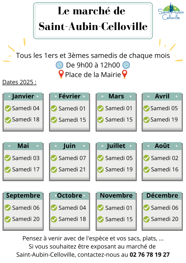Click the green check icon beside Novembre Samedi 15
The width and height of the screenshot is (186, 263).
click(x=100, y=219)
